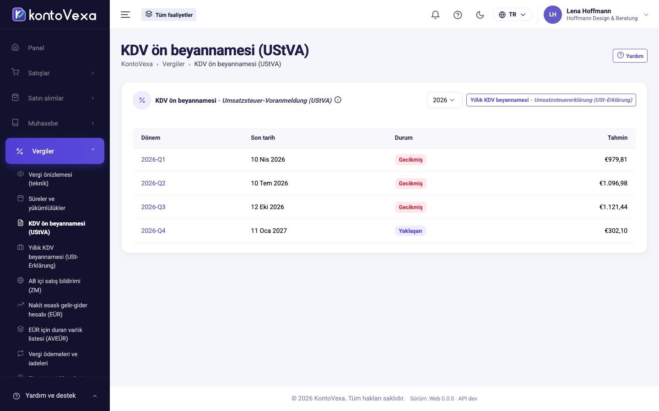659x411 pixels.
Task: Open the 2026 year dropdown
Action: (444, 100)
